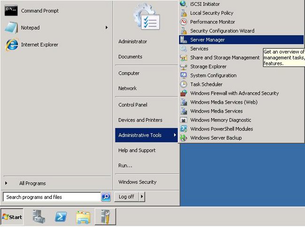Select Local Security Policy text entry
The image size is (305, 227).
click(212, 13)
